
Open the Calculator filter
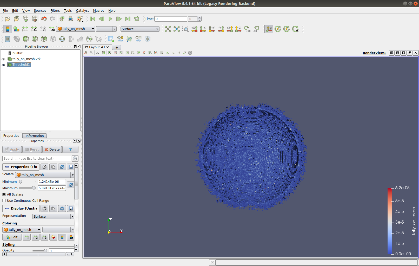[x=7, y=39]
